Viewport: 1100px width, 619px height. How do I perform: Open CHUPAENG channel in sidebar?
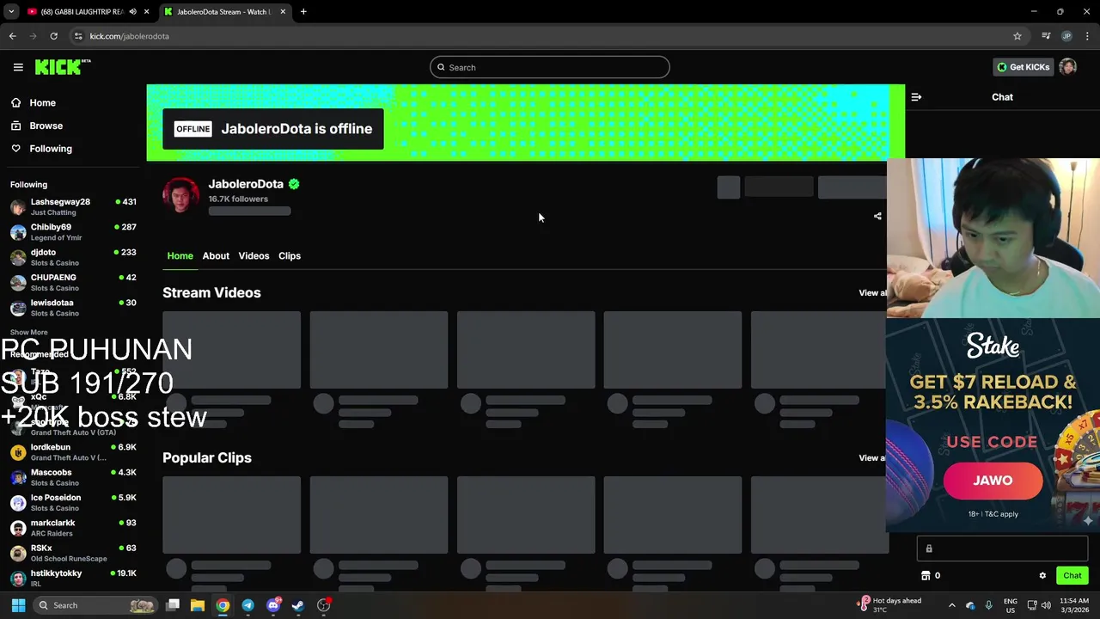click(73, 282)
